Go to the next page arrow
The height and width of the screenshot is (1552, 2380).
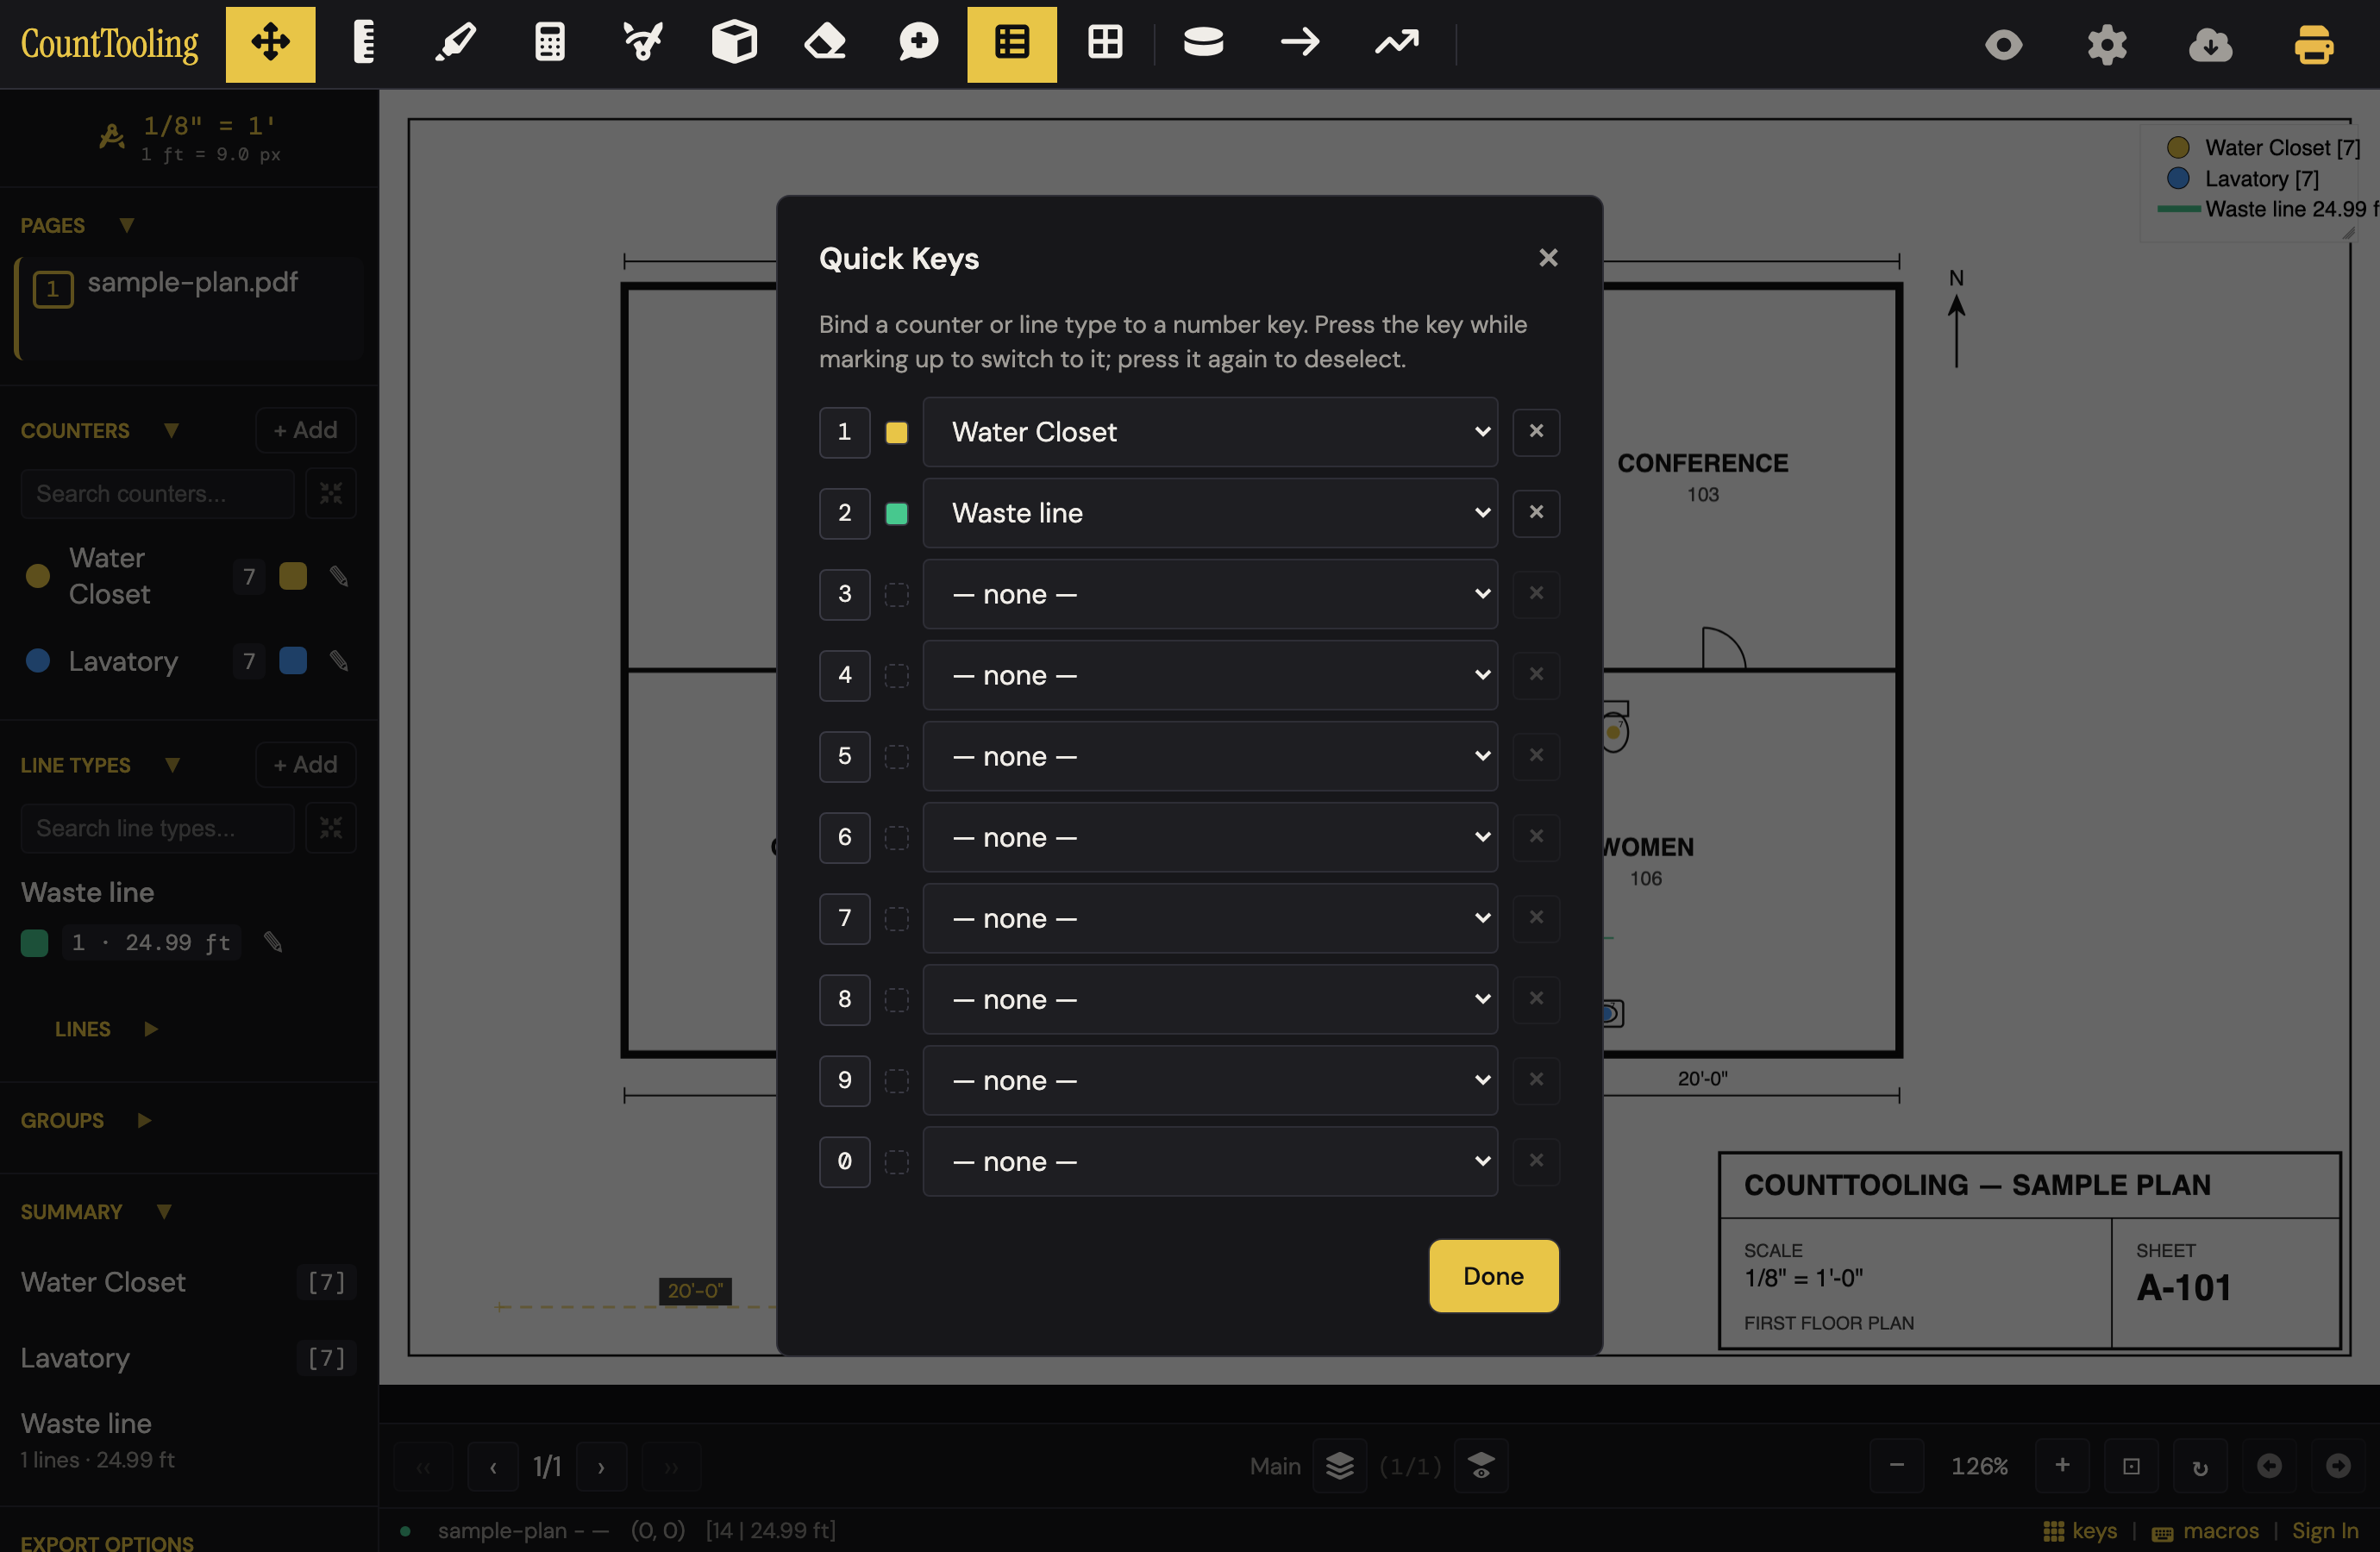(x=601, y=1466)
